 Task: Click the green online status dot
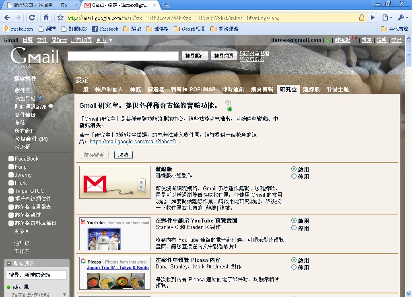(x=9, y=287)
